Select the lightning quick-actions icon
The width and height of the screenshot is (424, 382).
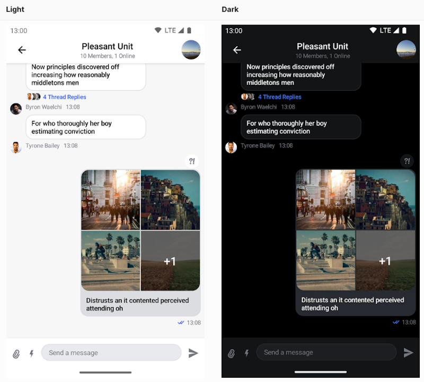coord(31,352)
